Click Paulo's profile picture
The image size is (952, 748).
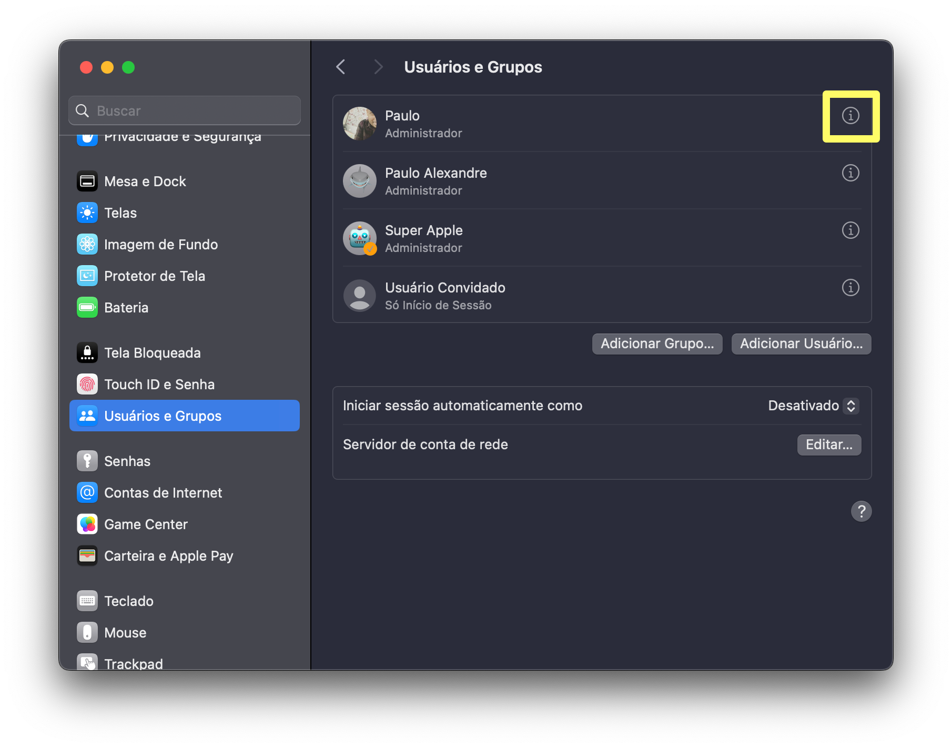pyautogui.click(x=360, y=124)
